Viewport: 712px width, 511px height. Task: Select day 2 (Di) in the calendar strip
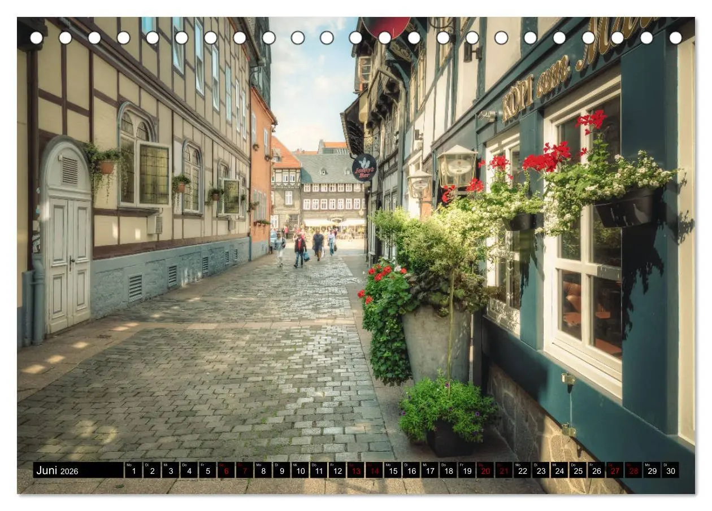click(x=152, y=470)
